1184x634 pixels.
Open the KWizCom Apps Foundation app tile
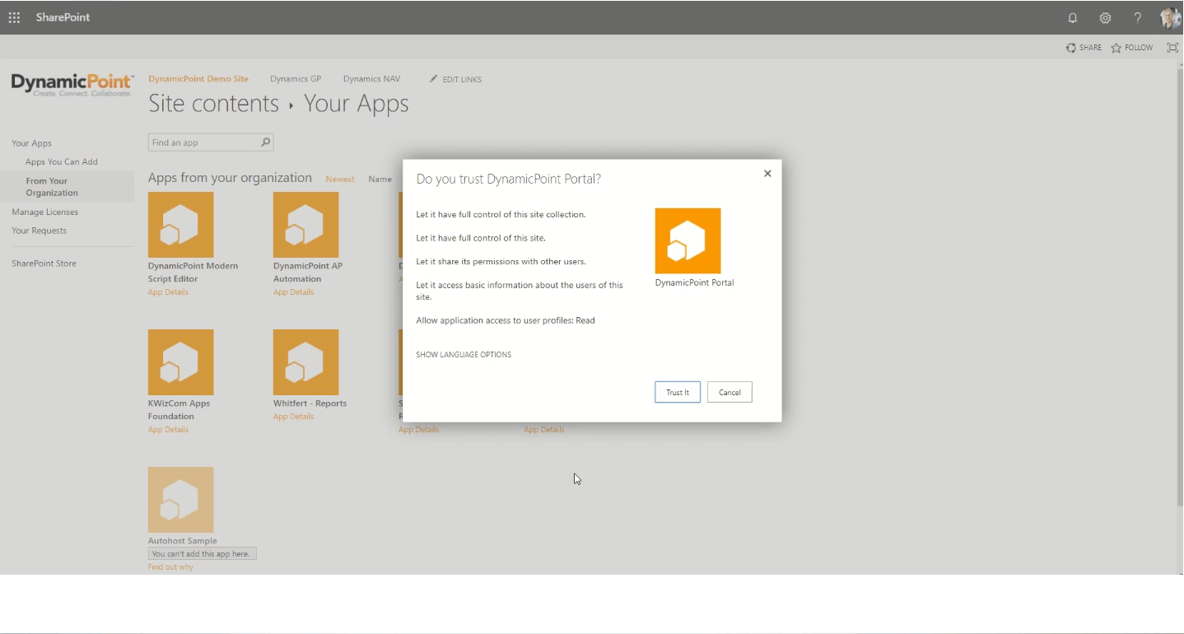coord(180,362)
